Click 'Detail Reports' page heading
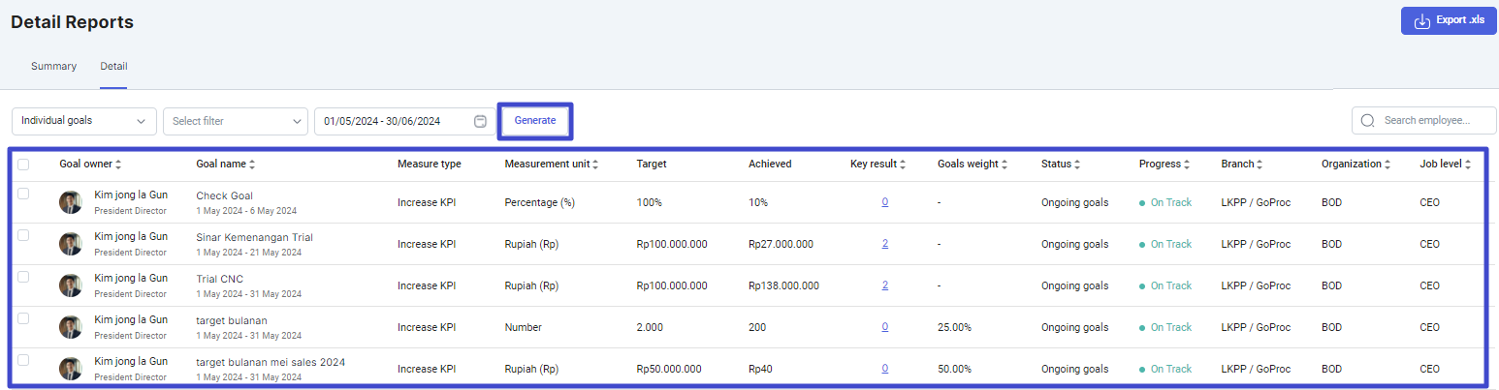Viewport: 1499px width, 390px height. point(72,21)
